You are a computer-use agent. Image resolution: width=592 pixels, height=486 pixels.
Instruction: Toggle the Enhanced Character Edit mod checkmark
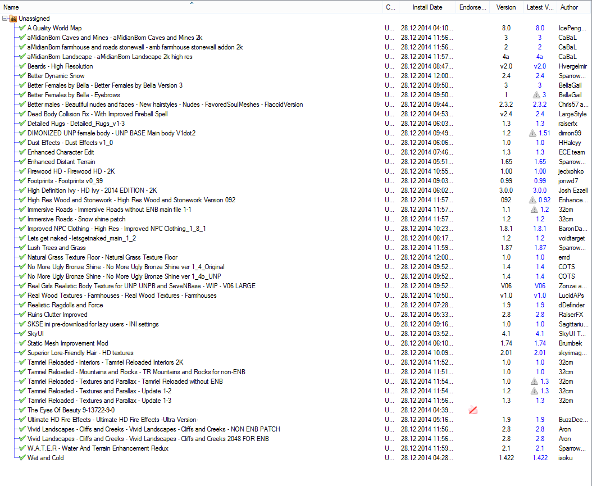click(x=22, y=152)
